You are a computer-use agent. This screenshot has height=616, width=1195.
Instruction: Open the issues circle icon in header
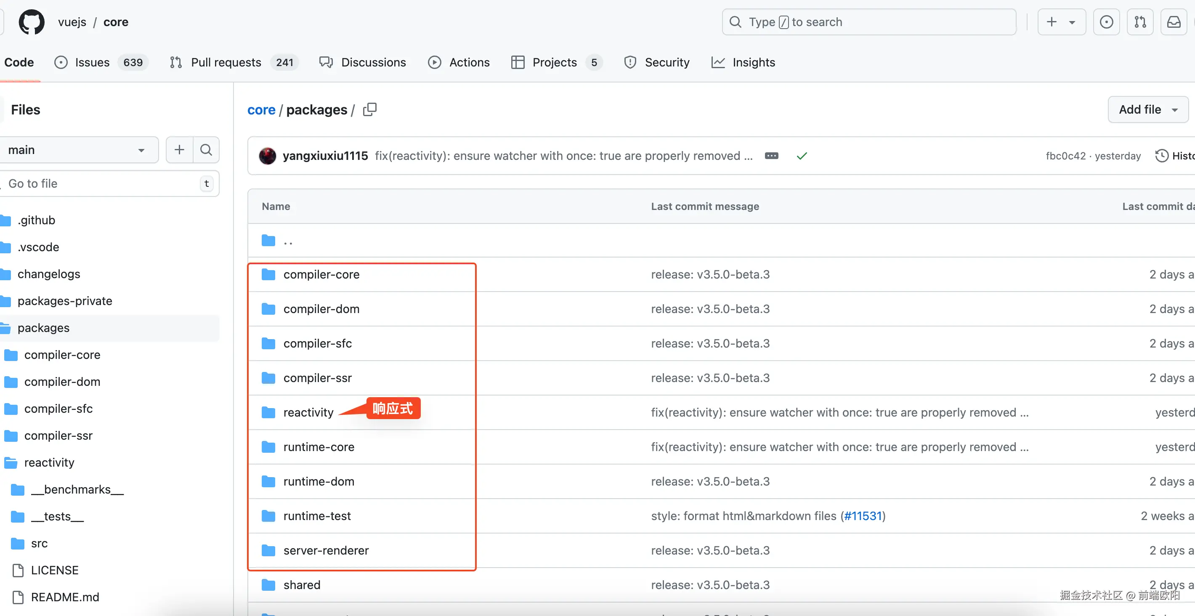pyautogui.click(x=1106, y=22)
